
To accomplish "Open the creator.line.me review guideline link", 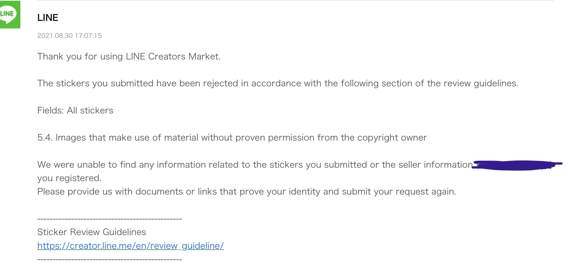I will 131,246.
